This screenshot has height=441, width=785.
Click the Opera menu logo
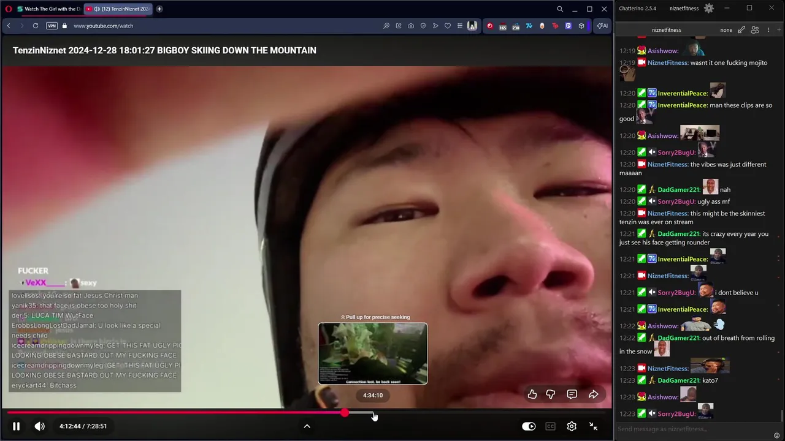pos(8,9)
